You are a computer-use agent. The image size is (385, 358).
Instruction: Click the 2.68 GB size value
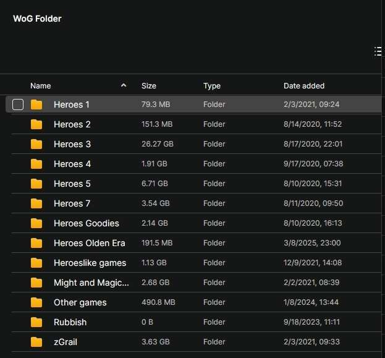tap(156, 283)
